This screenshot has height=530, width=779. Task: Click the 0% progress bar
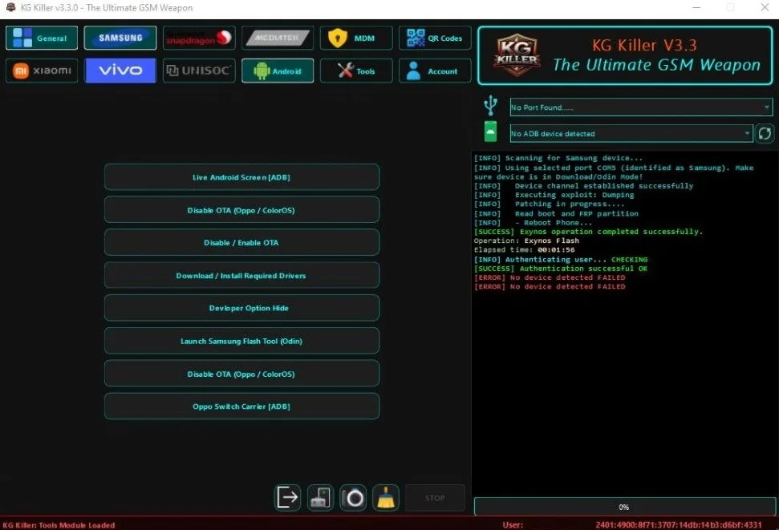click(x=624, y=508)
